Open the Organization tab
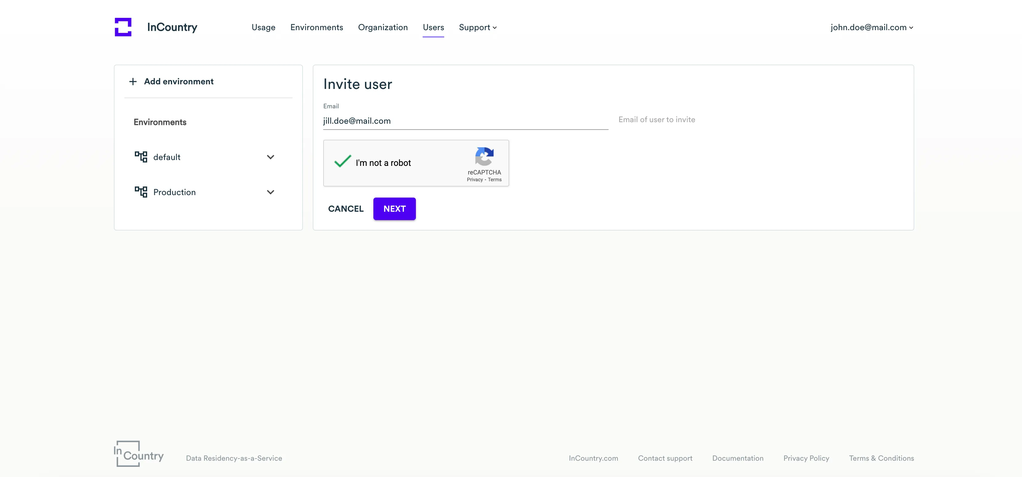This screenshot has width=1022, height=477. pos(383,27)
